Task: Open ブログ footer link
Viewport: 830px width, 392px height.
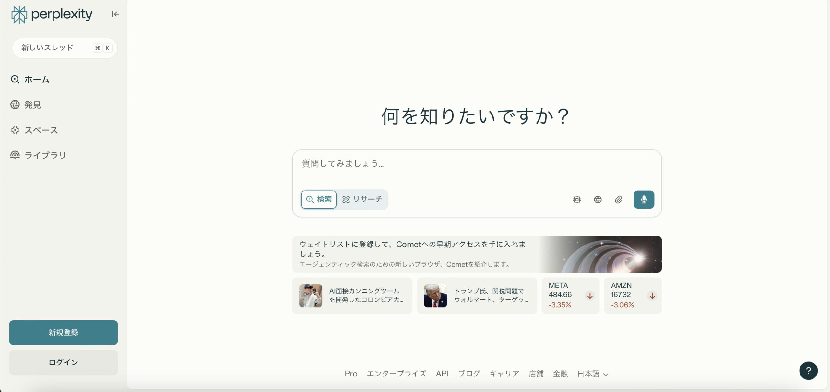Action: (x=469, y=374)
